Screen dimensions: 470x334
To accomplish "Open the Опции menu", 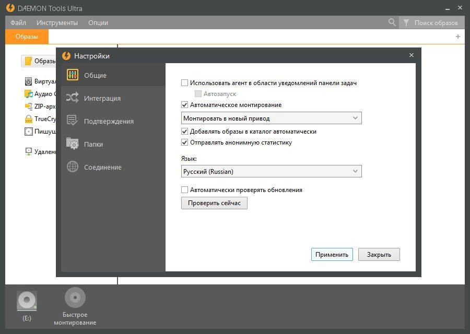I will tap(98, 23).
